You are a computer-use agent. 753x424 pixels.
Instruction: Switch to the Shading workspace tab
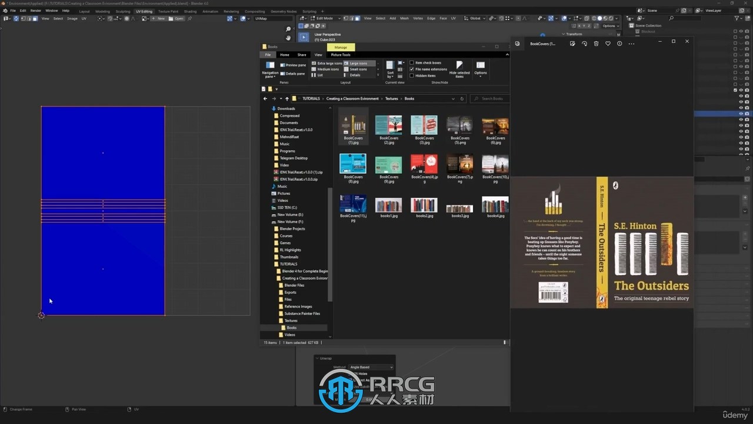coord(191,11)
